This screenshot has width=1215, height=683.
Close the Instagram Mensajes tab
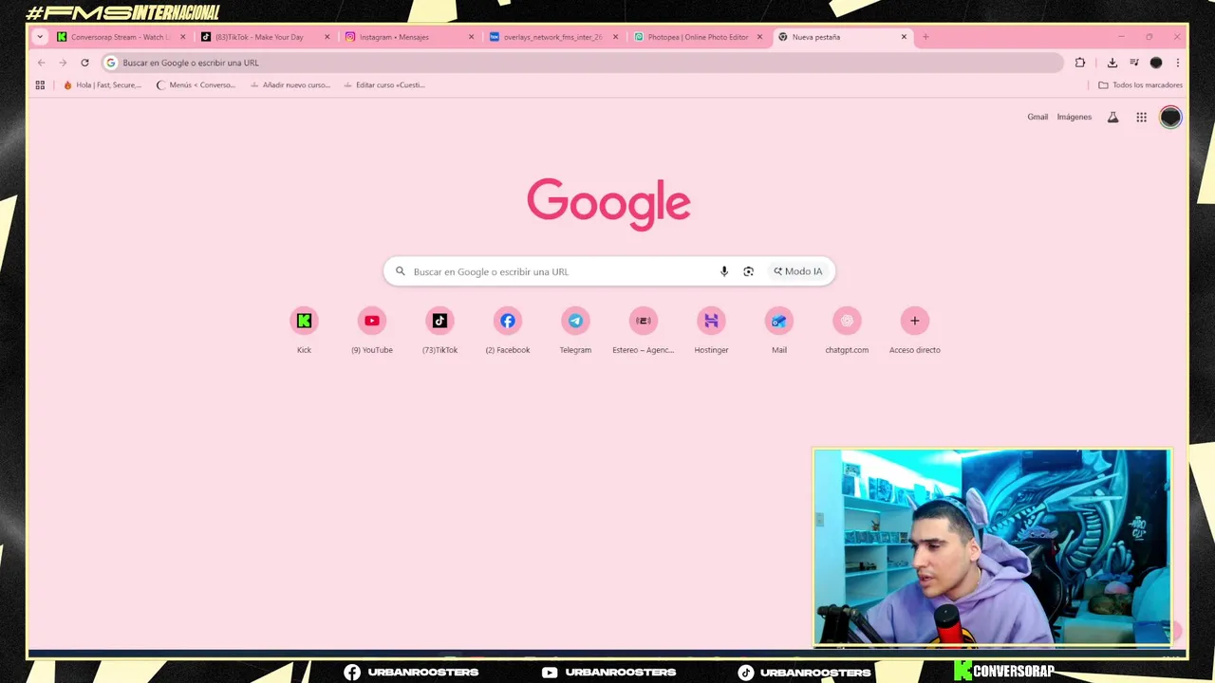471,37
